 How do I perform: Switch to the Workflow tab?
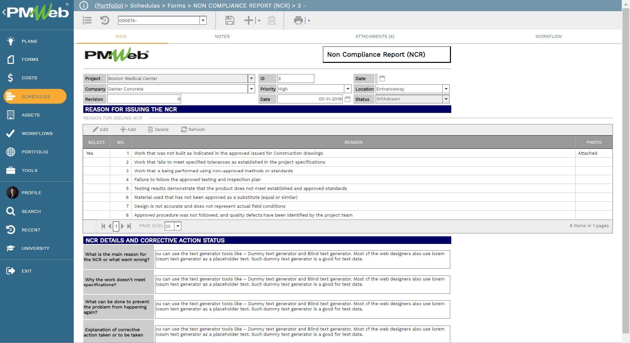(548, 37)
